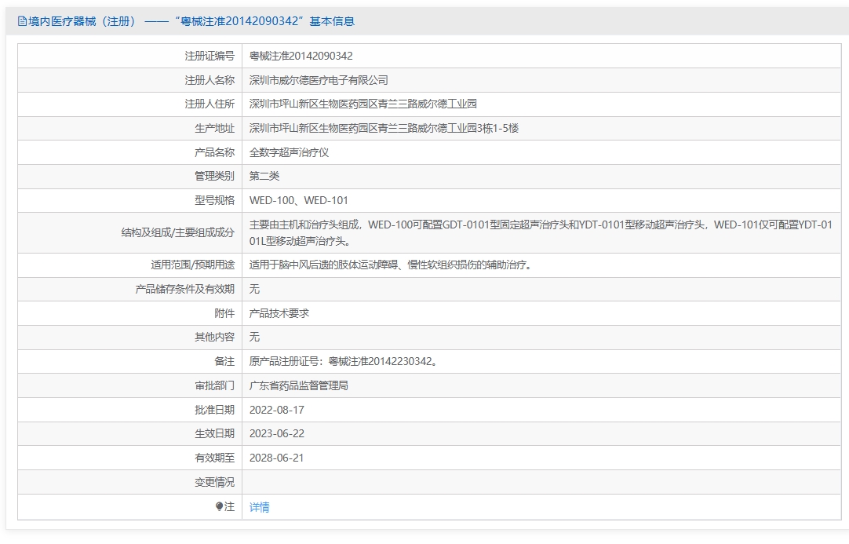This screenshot has width=849, height=544.
Task: Click the 产品储存条件及有效期 label
Action: 184,289
